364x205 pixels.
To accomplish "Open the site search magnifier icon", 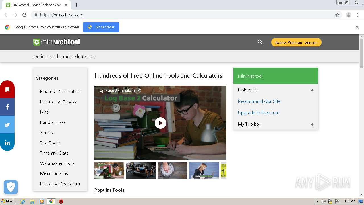I will point(260,42).
